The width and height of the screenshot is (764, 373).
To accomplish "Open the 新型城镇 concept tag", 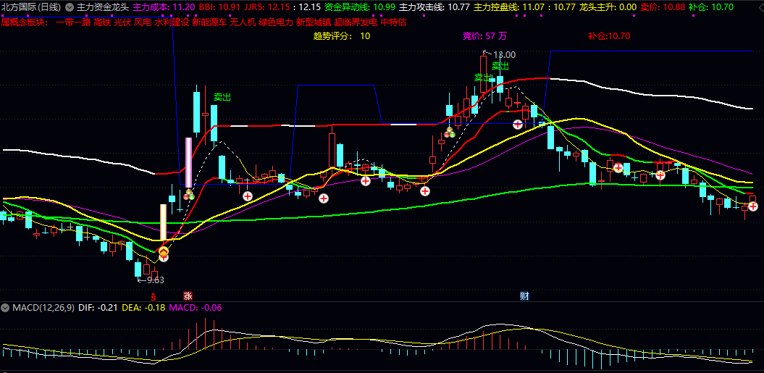I will point(314,22).
